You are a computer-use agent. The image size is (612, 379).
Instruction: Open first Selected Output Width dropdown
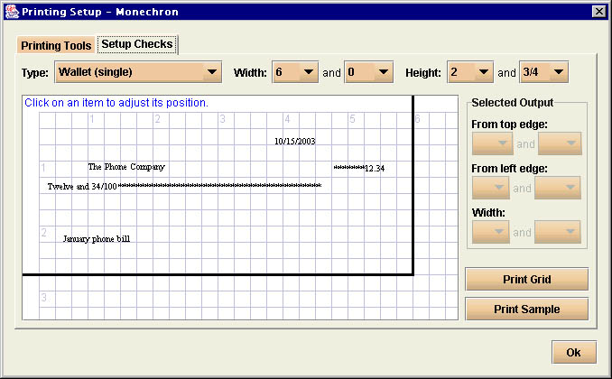pyautogui.click(x=490, y=232)
